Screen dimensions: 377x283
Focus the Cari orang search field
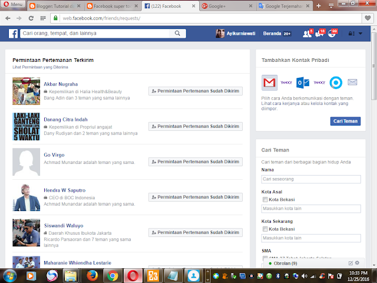coord(95,34)
